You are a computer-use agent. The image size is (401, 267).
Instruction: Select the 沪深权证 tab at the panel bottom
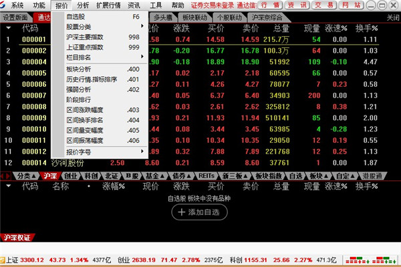[17, 238]
